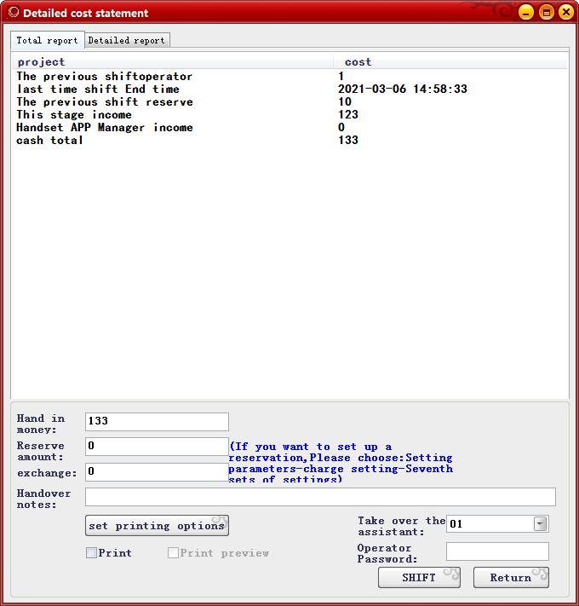This screenshot has height=606, width=579.
Task: Minimize the Detailed cost statement window
Action: click(x=526, y=12)
